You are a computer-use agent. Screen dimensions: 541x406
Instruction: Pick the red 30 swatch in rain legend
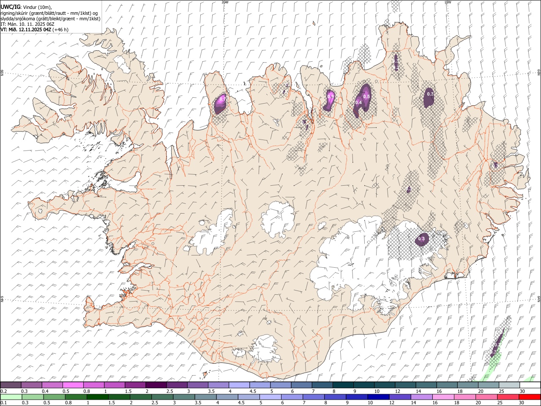[530, 397]
